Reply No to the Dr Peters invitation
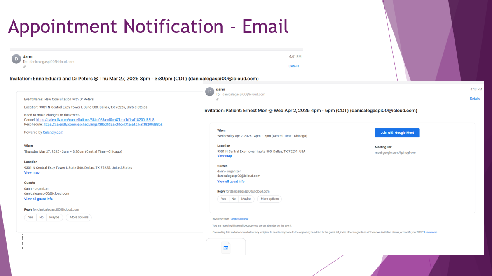 [42, 218]
